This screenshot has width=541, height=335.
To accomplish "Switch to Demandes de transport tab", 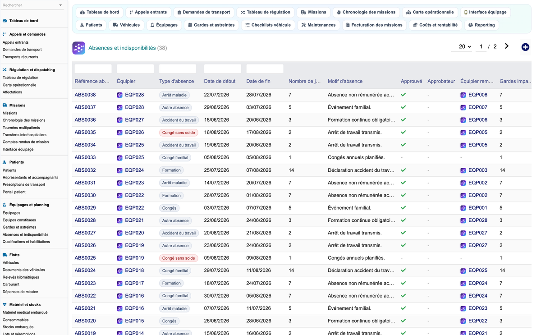I will pos(203,12).
